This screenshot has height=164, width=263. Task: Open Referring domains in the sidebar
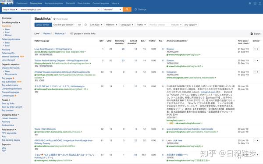11,39
